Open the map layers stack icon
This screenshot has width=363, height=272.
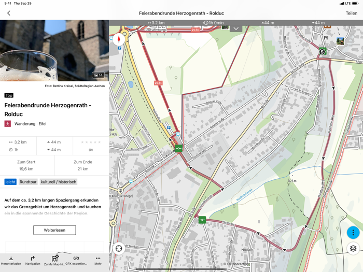[353, 249]
